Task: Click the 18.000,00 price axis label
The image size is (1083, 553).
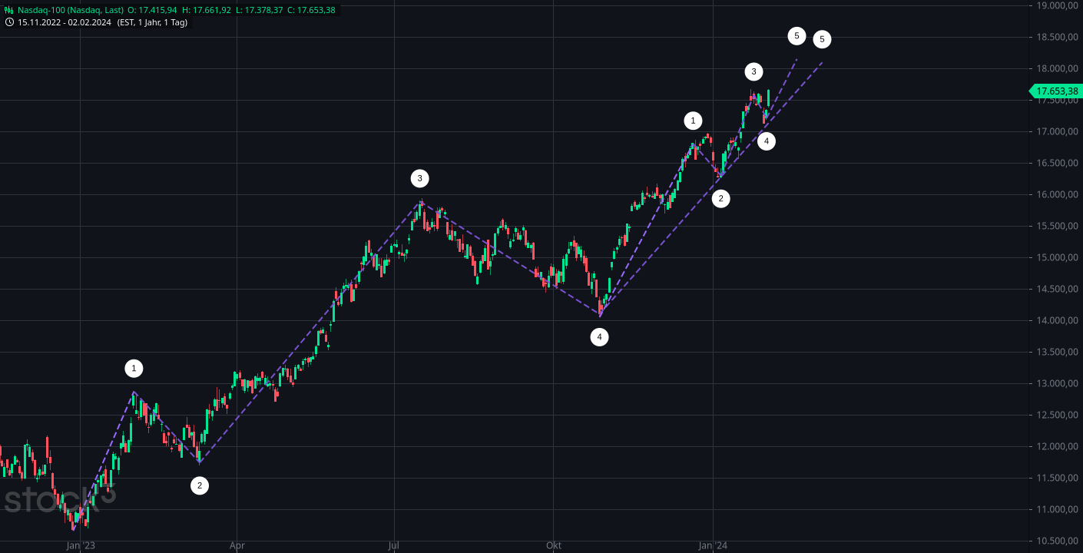Action: point(1056,68)
